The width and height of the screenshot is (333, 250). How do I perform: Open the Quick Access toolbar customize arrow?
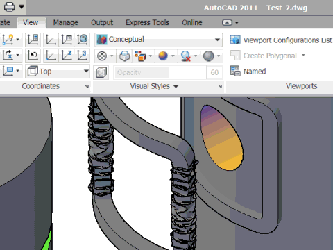coord(22,7)
